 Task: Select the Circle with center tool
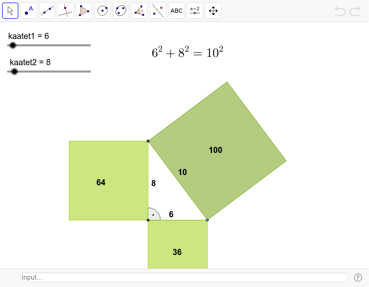pyautogui.click(x=102, y=11)
